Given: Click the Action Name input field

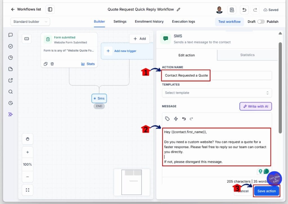Looking at the screenshot, I should pos(217,75).
